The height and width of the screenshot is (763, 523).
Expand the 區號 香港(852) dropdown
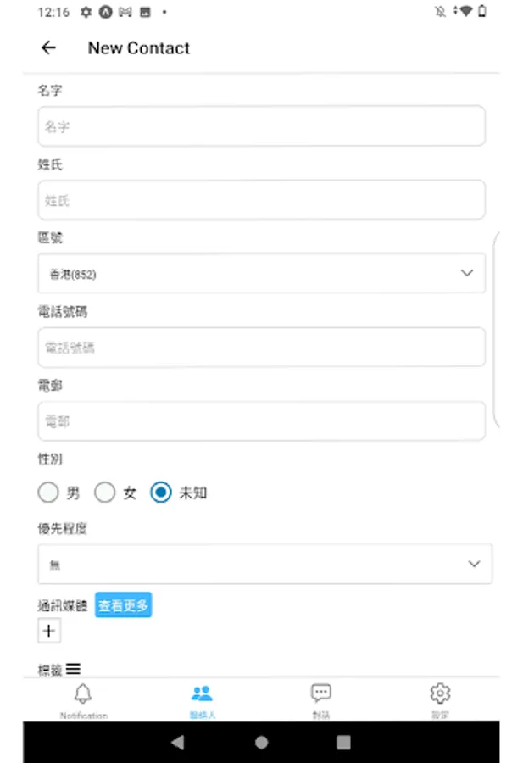(261, 274)
